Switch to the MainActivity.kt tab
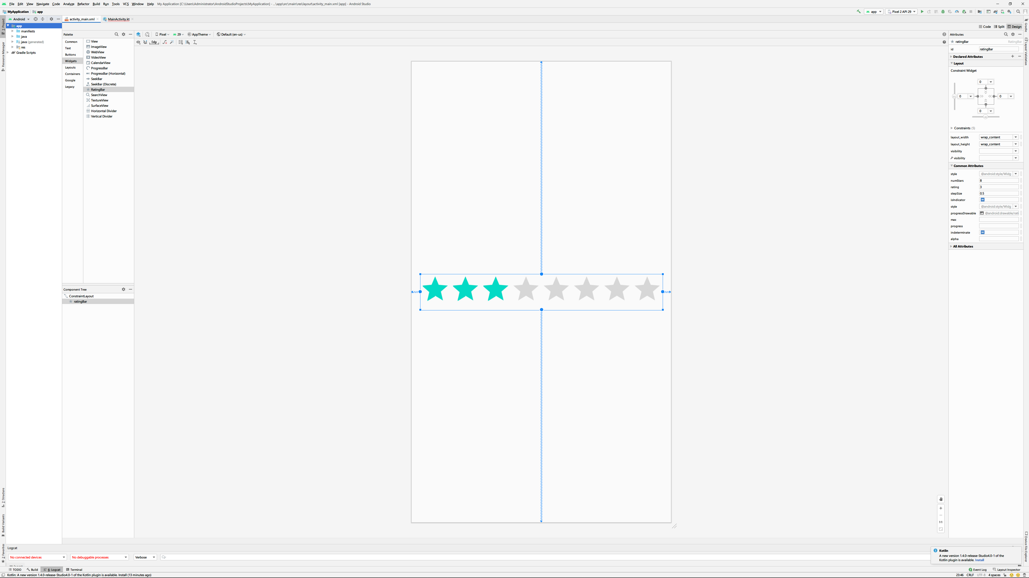The width and height of the screenshot is (1029, 578). coord(118,19)
